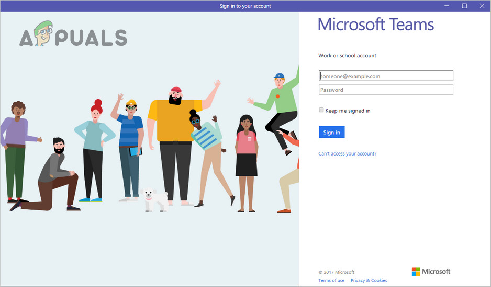The image size is (491, 287).
Task: Maximize the sign-in window
Action: [464, 6]
